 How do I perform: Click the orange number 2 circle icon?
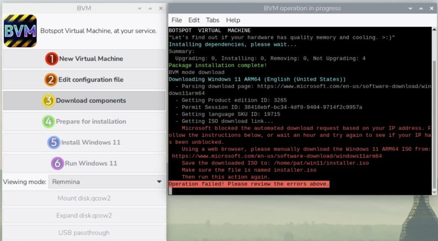point(51,80)
